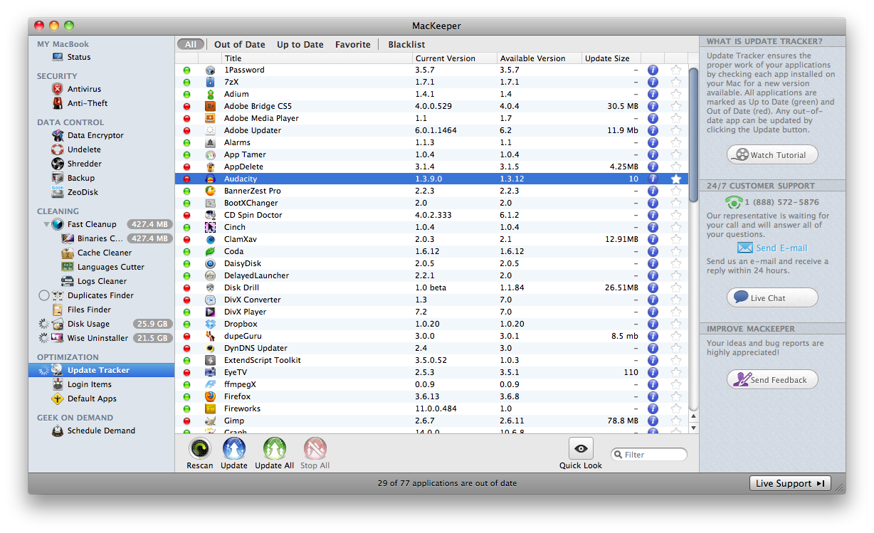Image resolution: width=874 pixels, height=533 pixels.
Task: Open Status under My MacBook
Action: click(78, 57)
